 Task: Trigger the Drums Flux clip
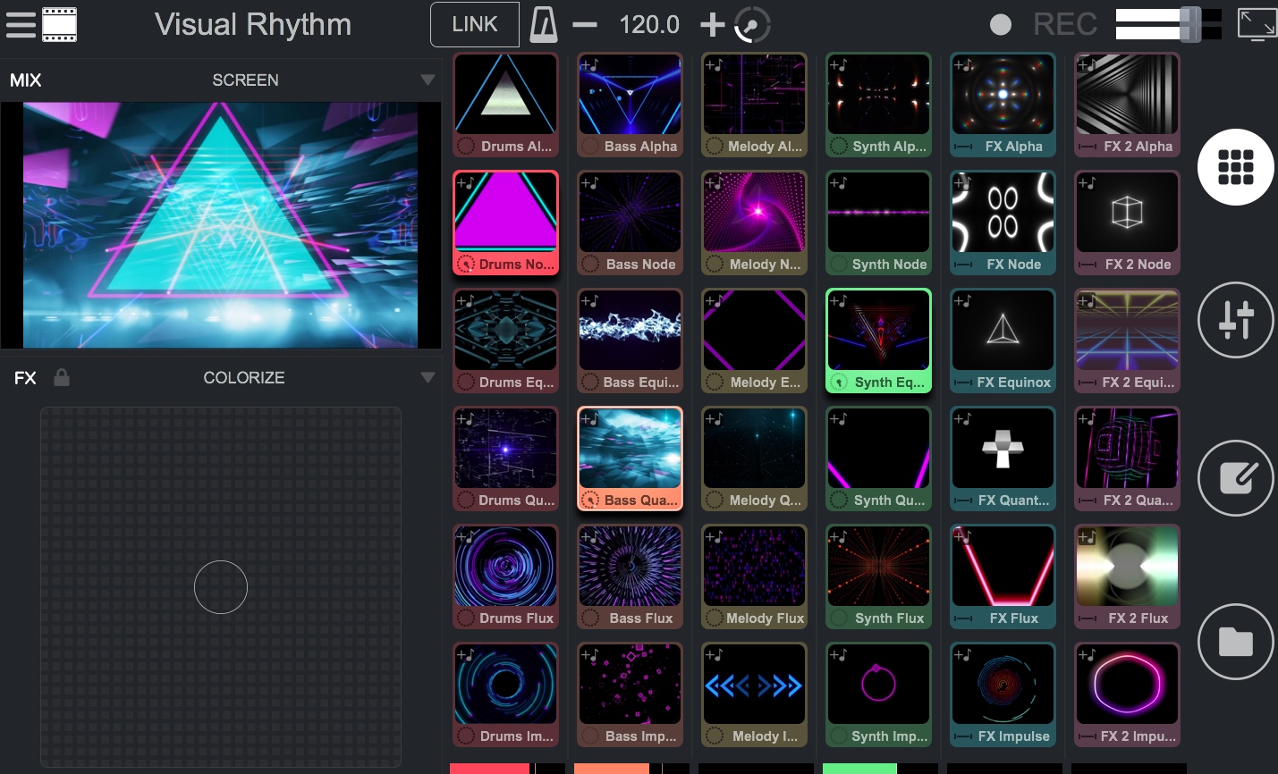point(506,576)
